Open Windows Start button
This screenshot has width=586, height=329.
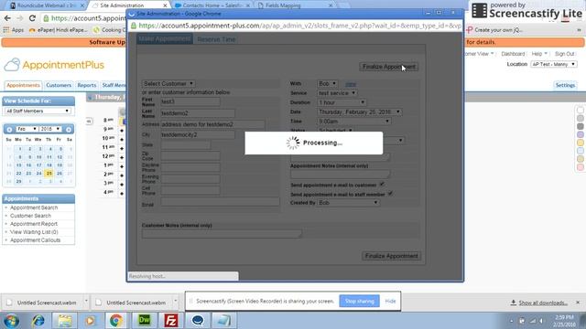point(11,321)
